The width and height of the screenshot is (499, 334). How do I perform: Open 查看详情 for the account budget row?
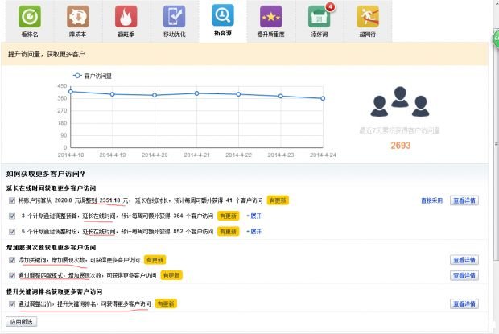(x=464, y=200)
